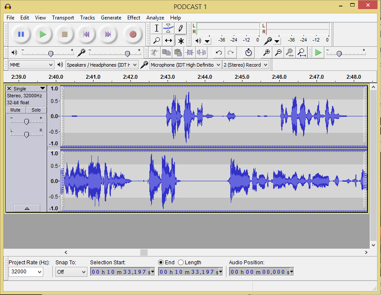
Task: Fit project in window zoom icon
Action: [301, 52]
